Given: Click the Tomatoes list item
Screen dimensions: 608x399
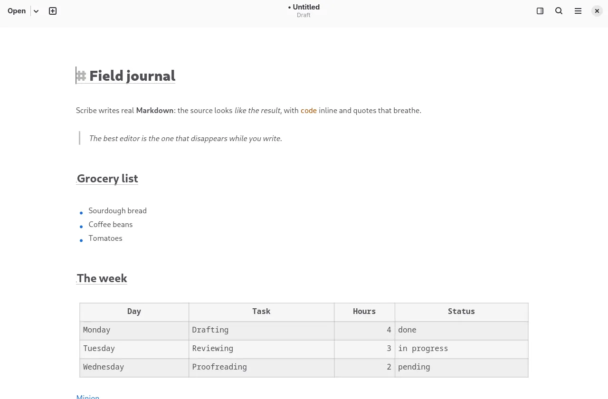Looking at the screenshot, I should [105, 238].
